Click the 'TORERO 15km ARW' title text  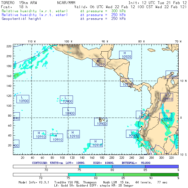tap(19, 3)
